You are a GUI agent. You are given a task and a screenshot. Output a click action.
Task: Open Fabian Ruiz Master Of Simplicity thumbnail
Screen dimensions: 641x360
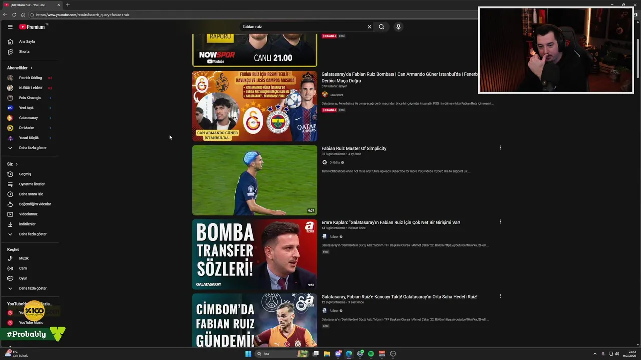coord(255,180)
